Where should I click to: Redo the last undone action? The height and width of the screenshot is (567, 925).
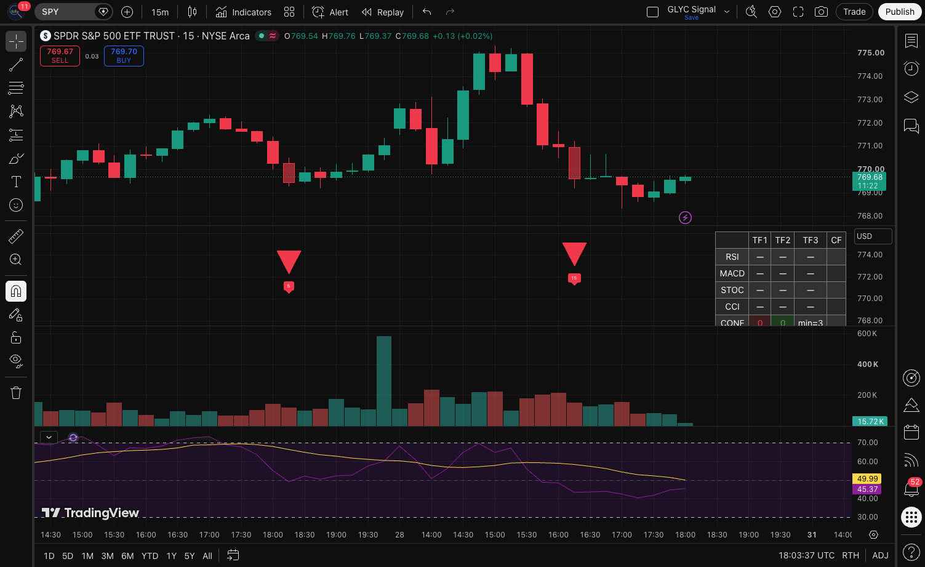pyautogui.click(x=450, y=12)
